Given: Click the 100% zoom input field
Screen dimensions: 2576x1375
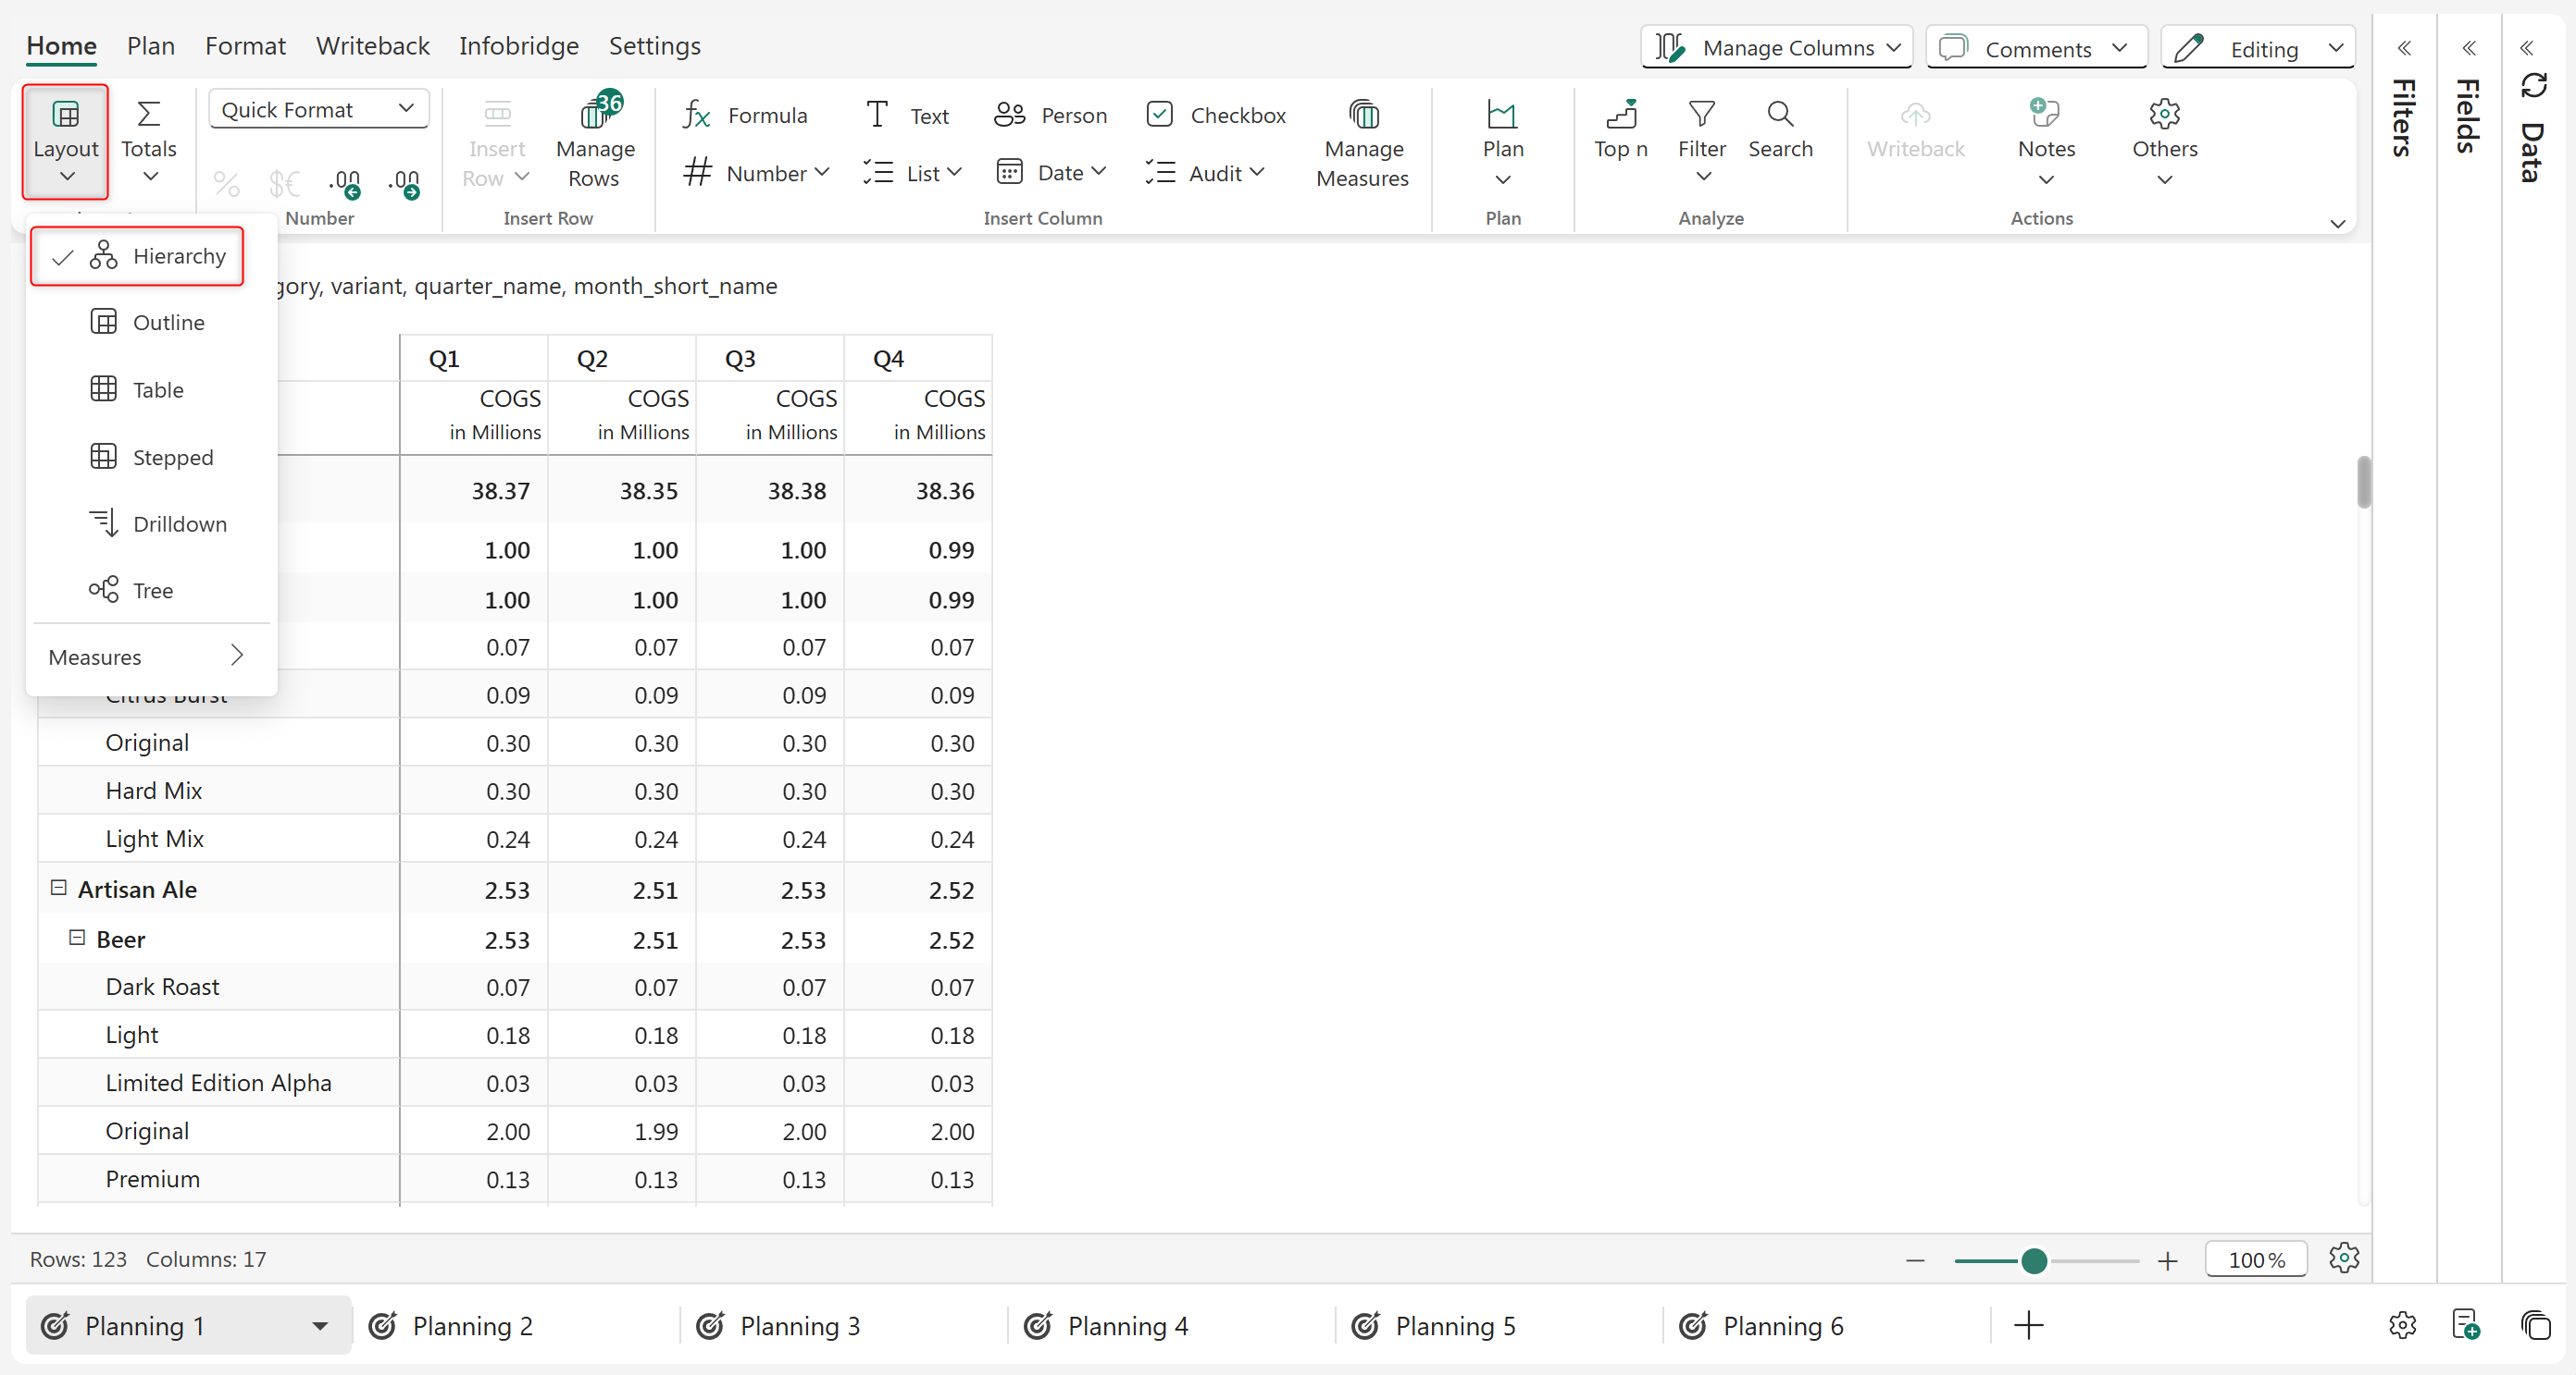Looking at the screenshot, I should pos(2255,1259).
